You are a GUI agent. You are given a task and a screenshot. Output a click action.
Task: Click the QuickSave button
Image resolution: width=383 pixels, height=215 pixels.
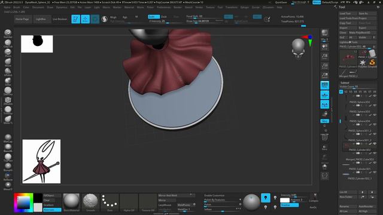[x=281, y=2]
